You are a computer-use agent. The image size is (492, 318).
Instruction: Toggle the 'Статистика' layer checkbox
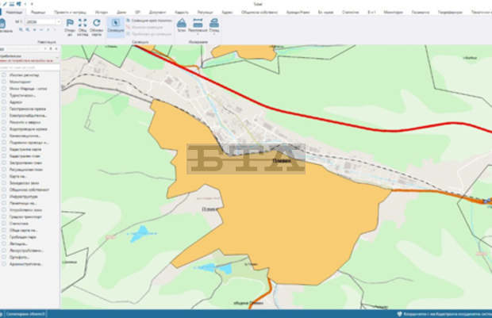click(x=4, y=224)
